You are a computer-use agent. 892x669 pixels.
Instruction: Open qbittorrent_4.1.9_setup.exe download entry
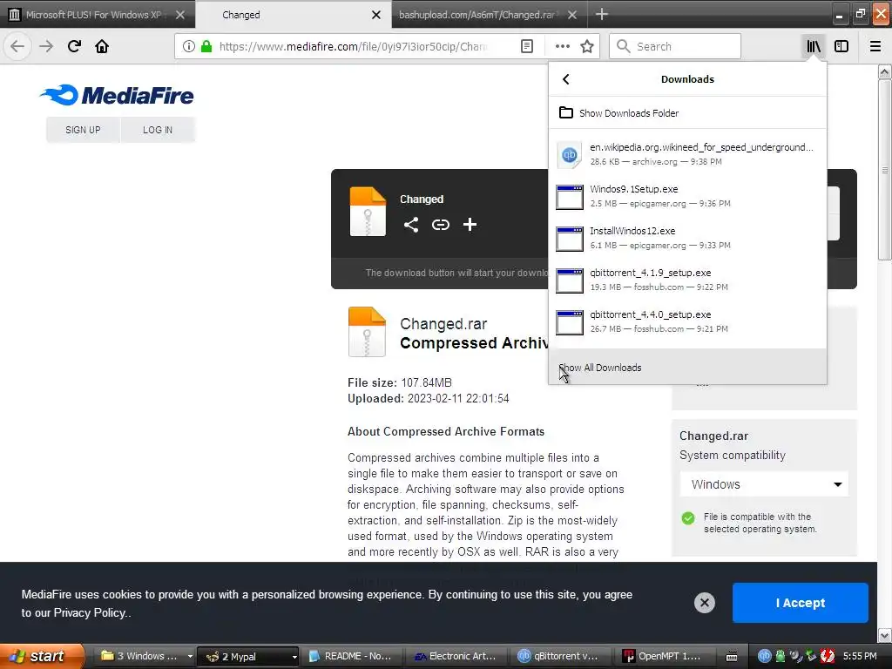click(x=688, y=280)
